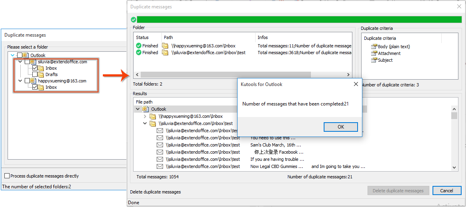Click the File path column header

click(144, 102)
